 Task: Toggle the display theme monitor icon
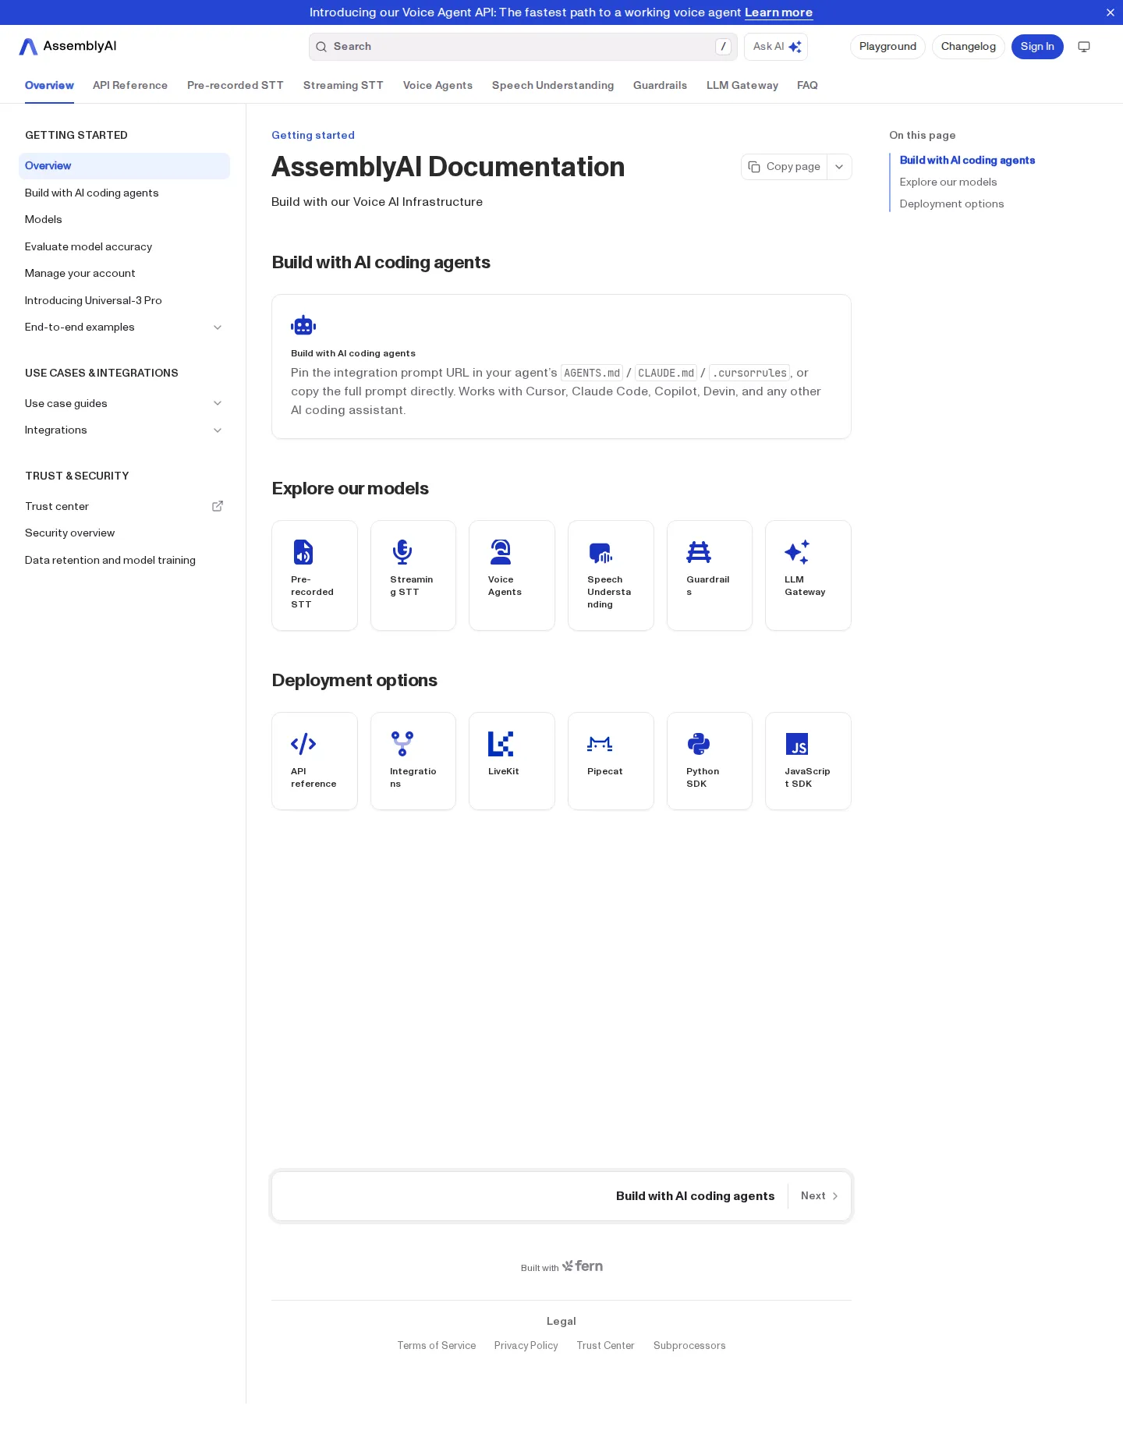tap(1084, 47)
